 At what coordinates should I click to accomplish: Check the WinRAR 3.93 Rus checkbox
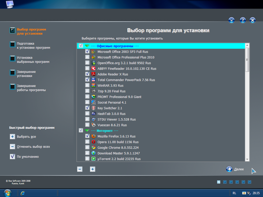(87, 85)
